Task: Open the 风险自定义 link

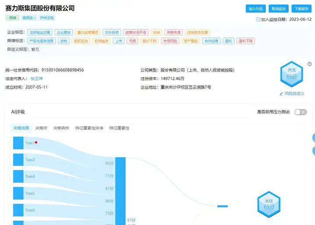Action: tap(294, 93)
